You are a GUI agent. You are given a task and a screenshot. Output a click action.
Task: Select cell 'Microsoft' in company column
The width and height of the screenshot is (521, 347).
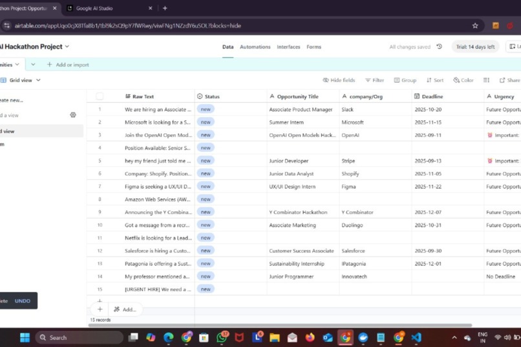click(x=375, y=122)
